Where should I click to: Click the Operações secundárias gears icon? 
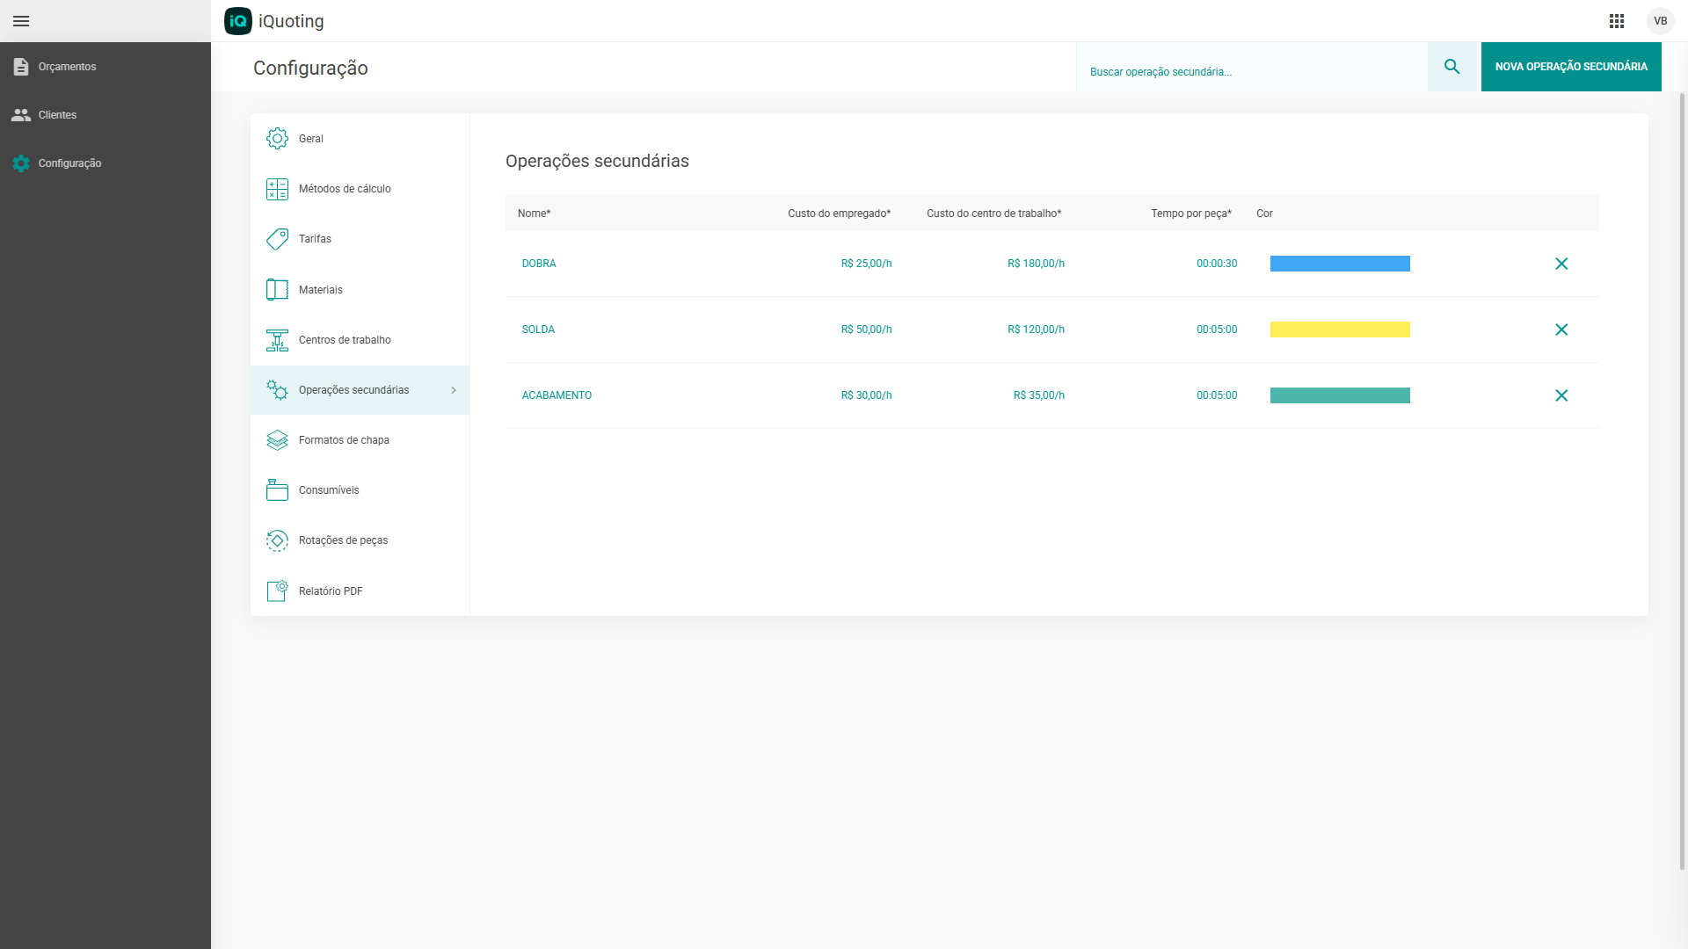[x=277, y=390]
